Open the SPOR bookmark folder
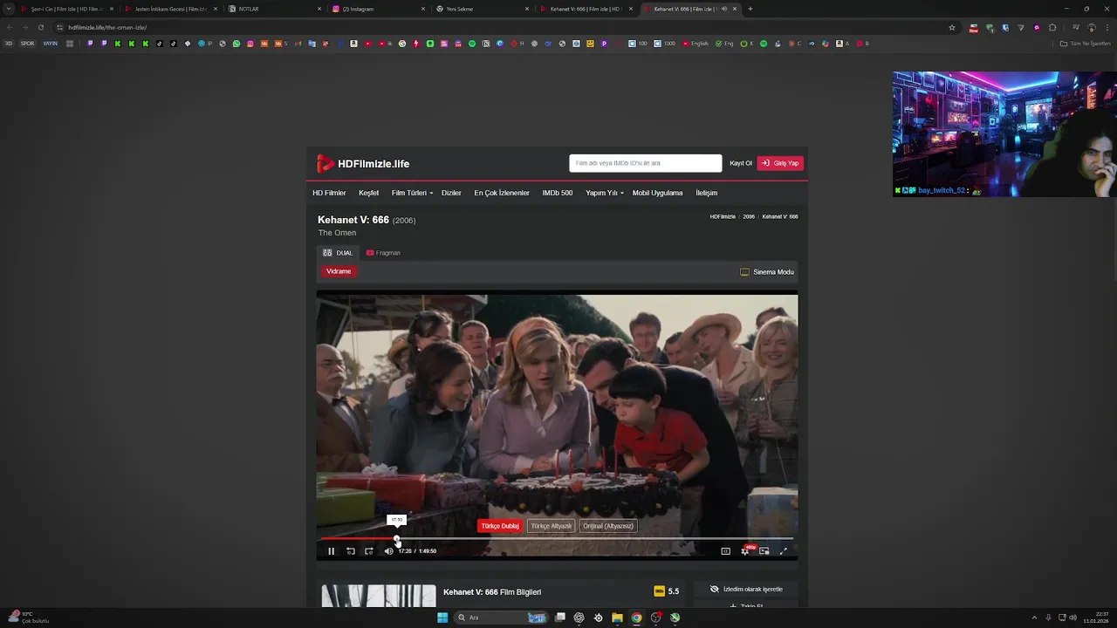This screenshot has width=1117, height=628. click(28, 44)
